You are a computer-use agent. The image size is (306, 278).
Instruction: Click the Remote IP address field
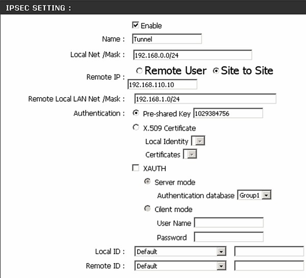(162, 85)
